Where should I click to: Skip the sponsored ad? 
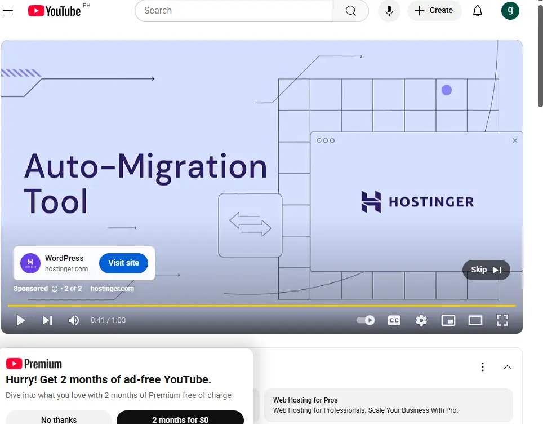(486, 270)
